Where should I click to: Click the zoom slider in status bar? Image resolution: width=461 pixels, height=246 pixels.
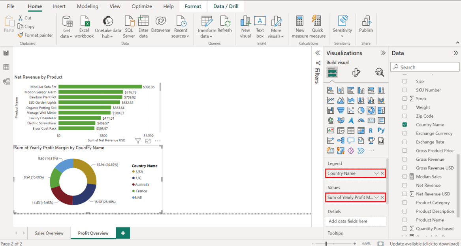point(326,244)
